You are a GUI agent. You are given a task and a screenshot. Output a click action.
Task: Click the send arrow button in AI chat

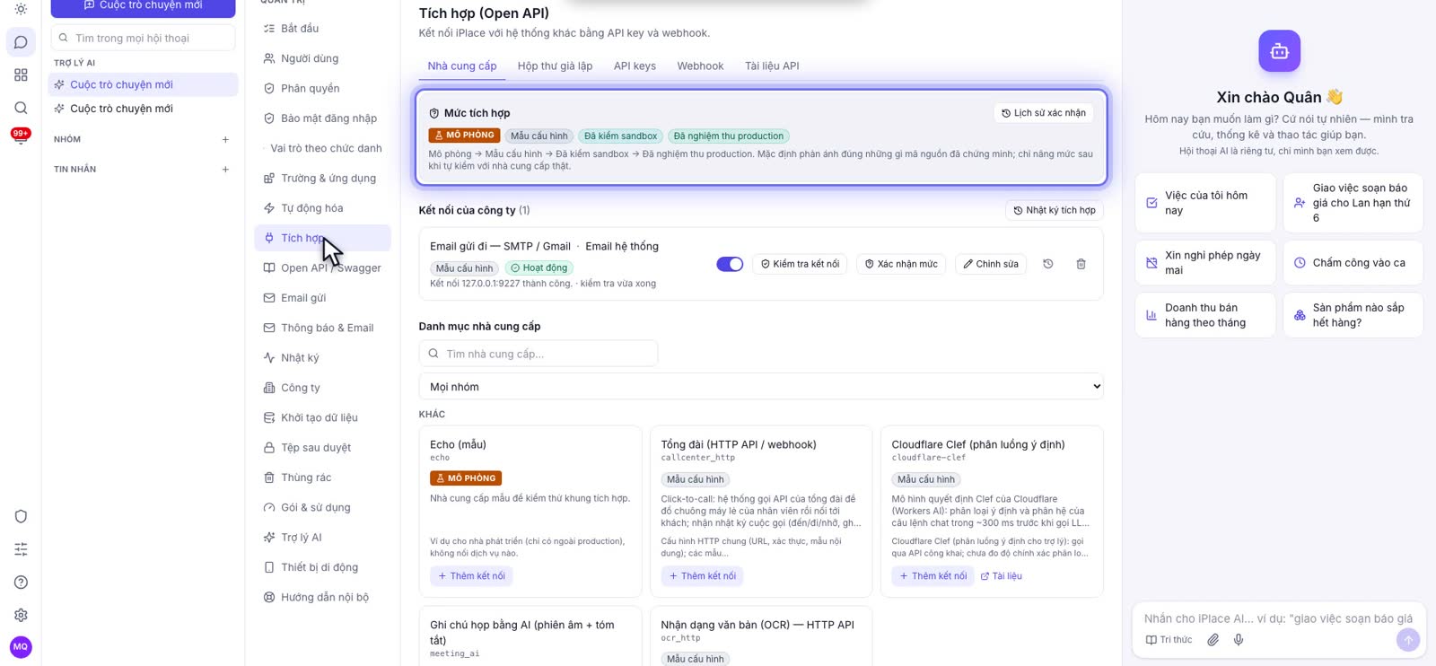coord(1408,640)
